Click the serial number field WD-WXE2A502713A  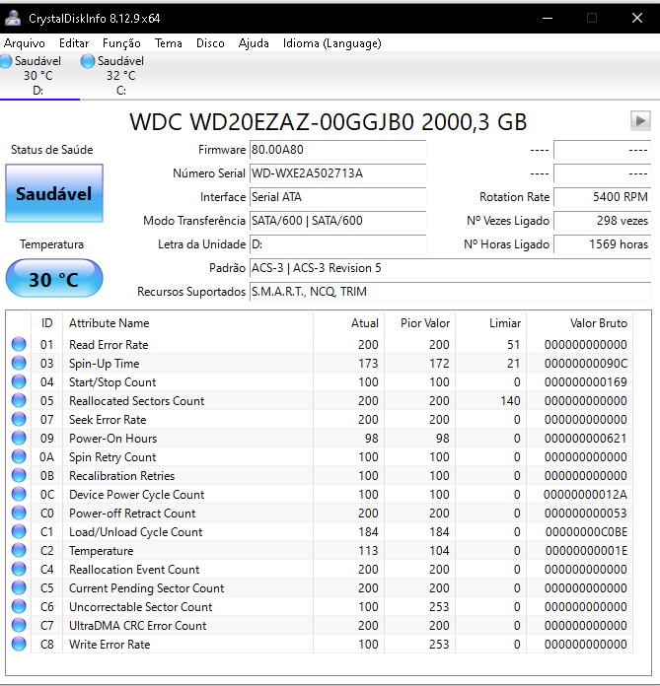click(x=338, y=173)
